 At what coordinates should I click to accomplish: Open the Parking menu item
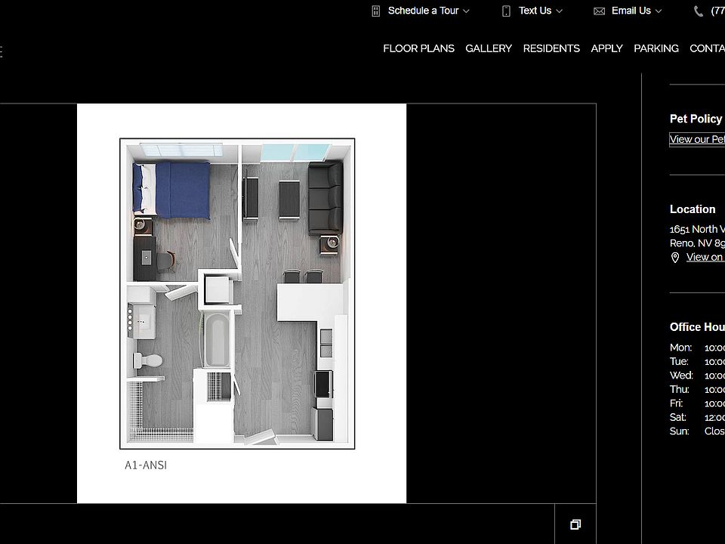656,48
